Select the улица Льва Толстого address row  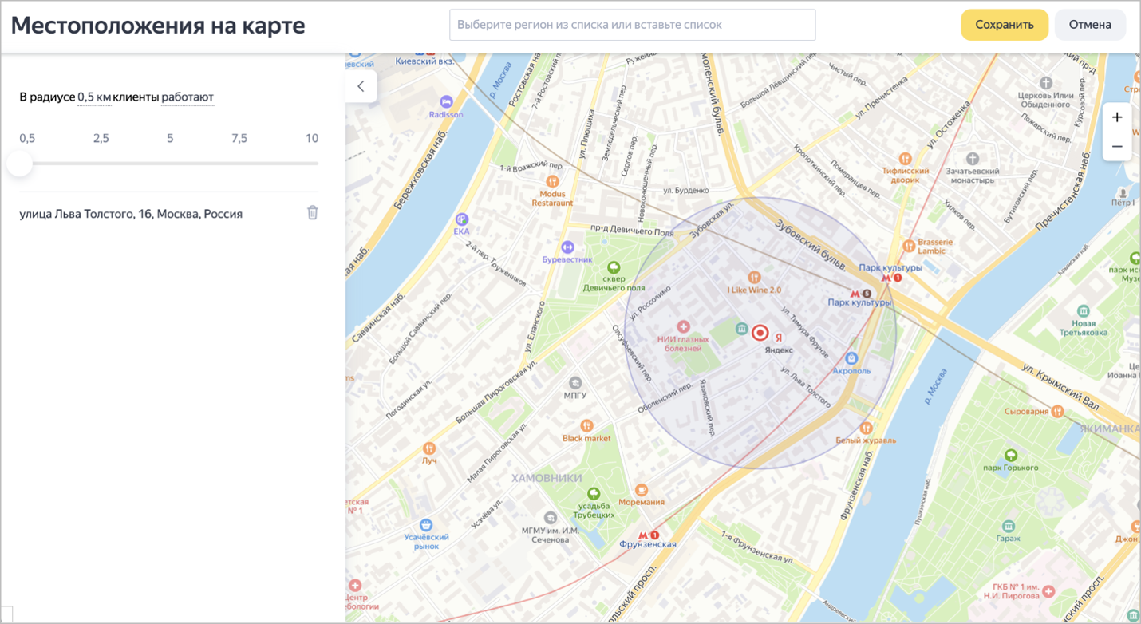[131, 214]
